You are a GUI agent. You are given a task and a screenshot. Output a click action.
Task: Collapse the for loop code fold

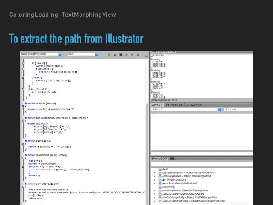[24, 166]
